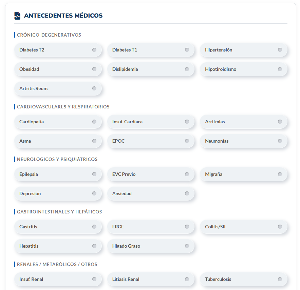The height and width of the screenshot is (290, 300).
Task: Enable the Depresión switch
Action: click(x=94, y=193)
